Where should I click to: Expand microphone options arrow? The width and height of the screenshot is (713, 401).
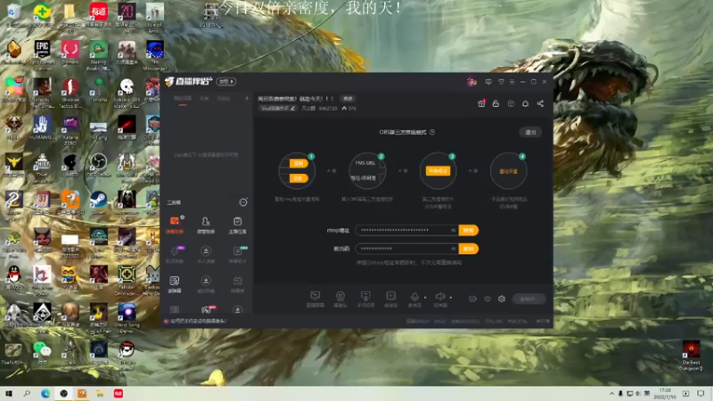tap(425, 298)
